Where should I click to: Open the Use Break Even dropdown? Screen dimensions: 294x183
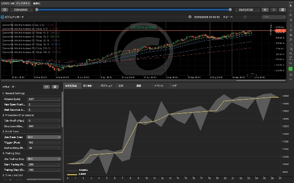(x=44, y=137)
